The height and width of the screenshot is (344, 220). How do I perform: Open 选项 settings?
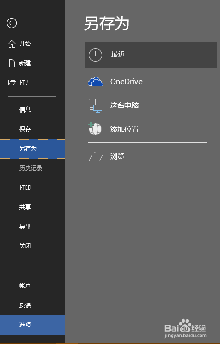pyautogui.click(x=32, y=325)
